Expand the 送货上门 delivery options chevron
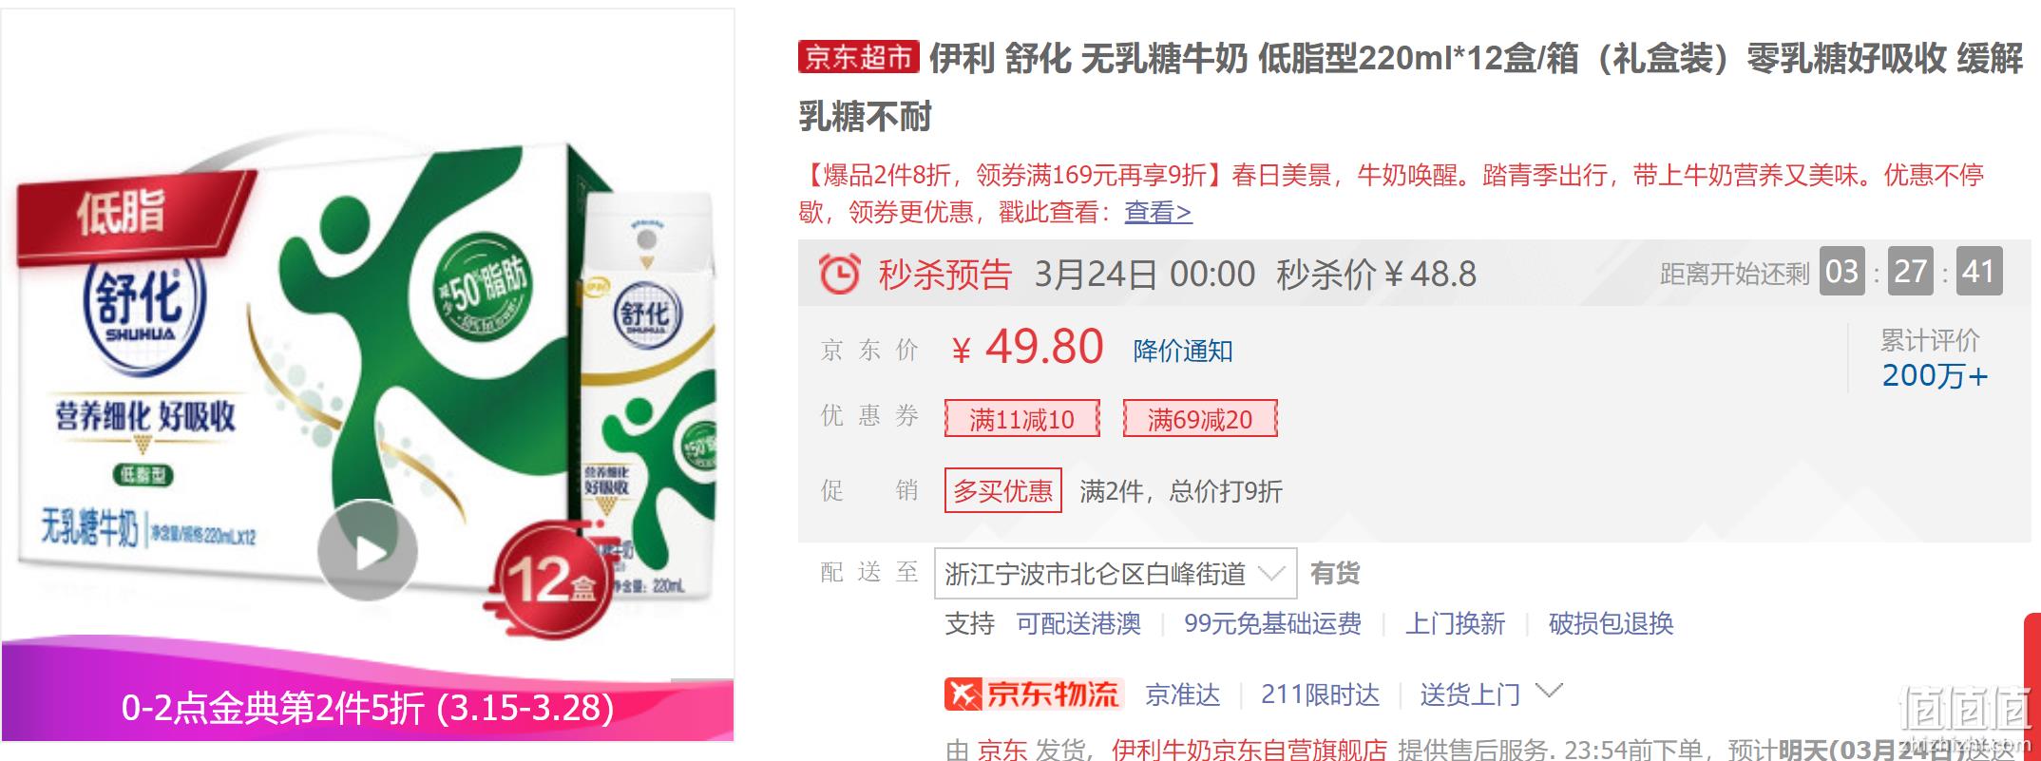This screenshot has height=761, width=2041. [x=1548, y=691]
